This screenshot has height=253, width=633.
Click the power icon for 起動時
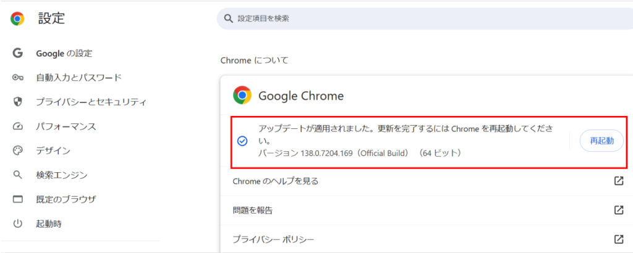click(x=18, y=223)
